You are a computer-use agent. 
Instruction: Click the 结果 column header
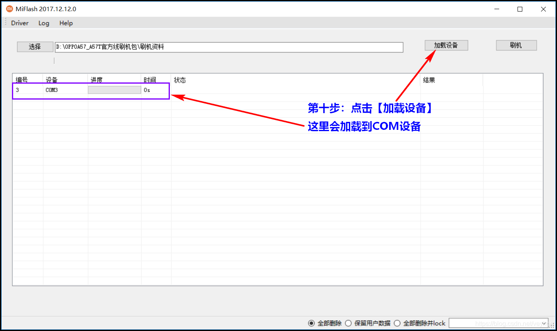[x=451, y=80]
